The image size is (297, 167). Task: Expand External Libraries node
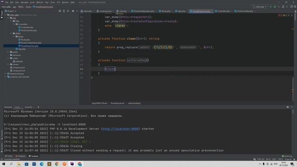[5, 74]
